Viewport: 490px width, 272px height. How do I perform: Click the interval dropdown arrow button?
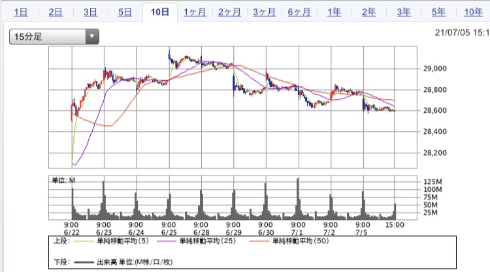[92, 37]
